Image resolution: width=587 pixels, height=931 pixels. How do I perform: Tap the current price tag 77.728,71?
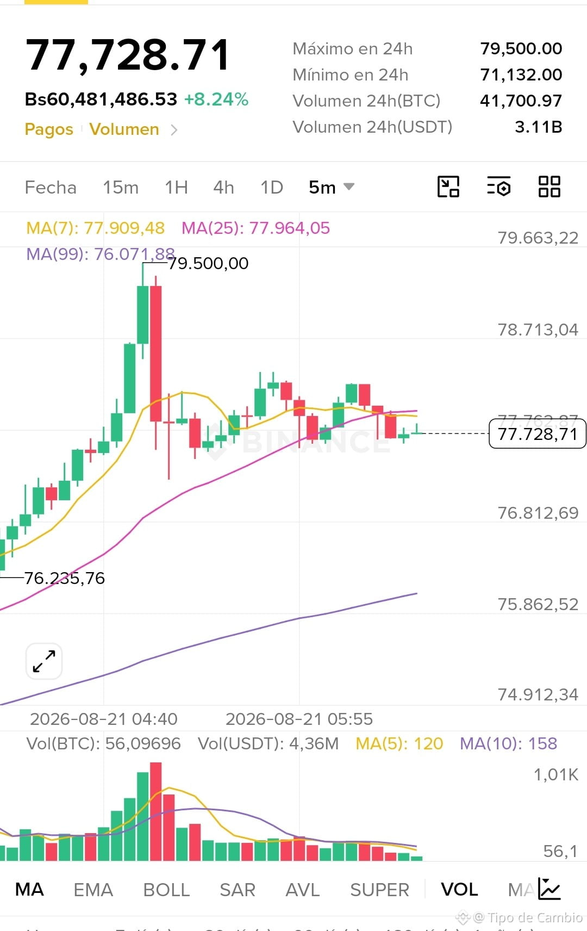point(538,434)
